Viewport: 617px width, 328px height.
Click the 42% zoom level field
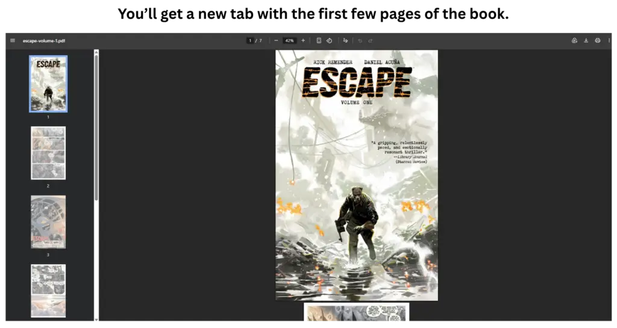(x=290, y=40)
